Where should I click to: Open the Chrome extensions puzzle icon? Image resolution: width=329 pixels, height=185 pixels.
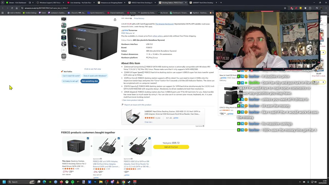pyautogui.click(x=310, y=8)
